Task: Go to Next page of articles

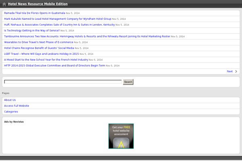Action: (x=229, y=72)
